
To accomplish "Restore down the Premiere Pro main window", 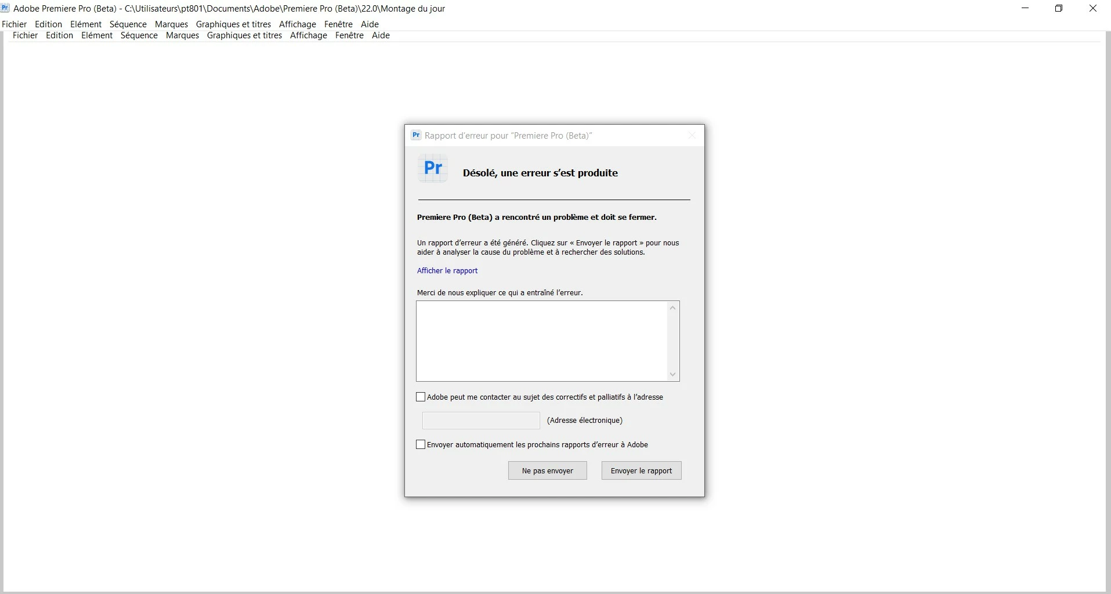I will tap(1059, 9).
